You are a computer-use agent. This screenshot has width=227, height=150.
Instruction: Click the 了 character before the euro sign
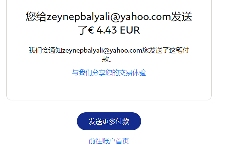point(83,30)
